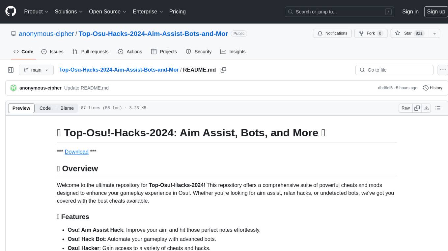Image resolution: width=448 pixels, height=251 pixels.
Task: Go to the Sign in page
Action: (410, 11)
